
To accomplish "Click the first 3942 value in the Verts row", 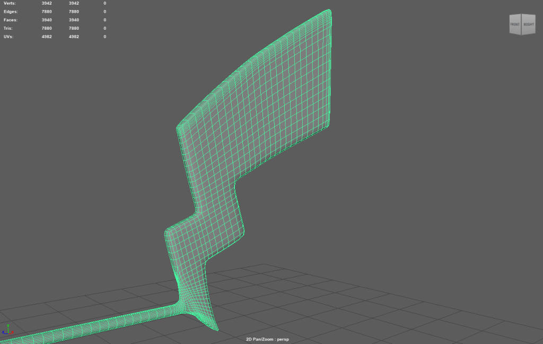I will [x=47, y=3].
